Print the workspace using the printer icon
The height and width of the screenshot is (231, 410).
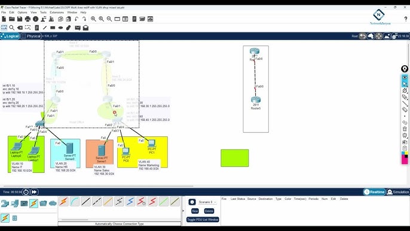point(27,19)
